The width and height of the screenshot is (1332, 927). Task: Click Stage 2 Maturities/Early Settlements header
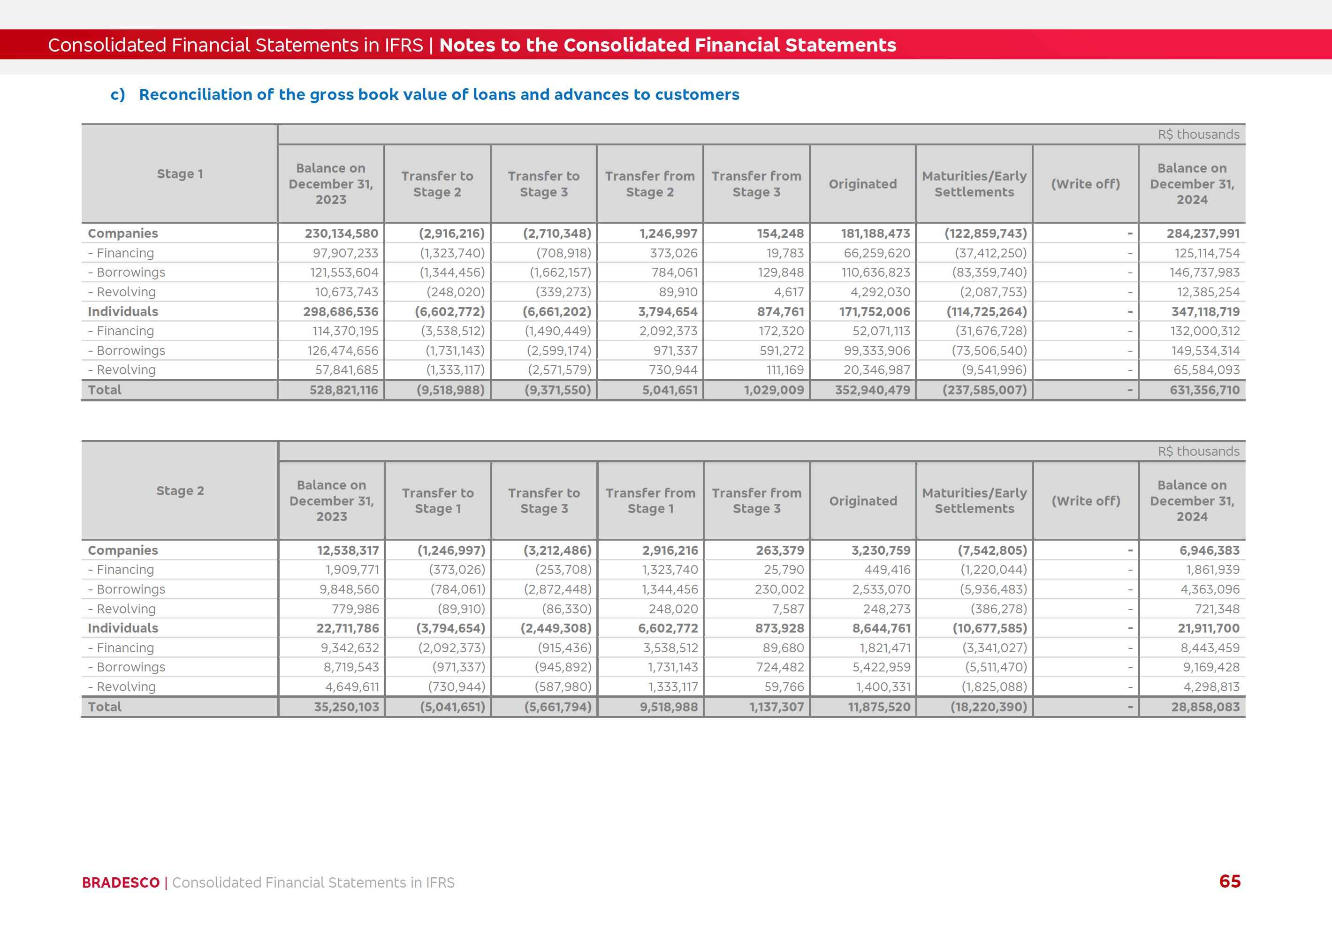click(974, 500)
